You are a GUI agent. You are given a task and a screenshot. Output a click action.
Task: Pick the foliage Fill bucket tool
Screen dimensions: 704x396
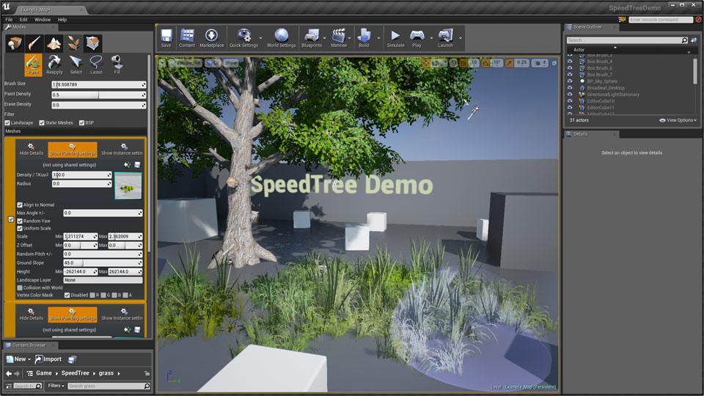pyautogui.click(x=117, y=65)
